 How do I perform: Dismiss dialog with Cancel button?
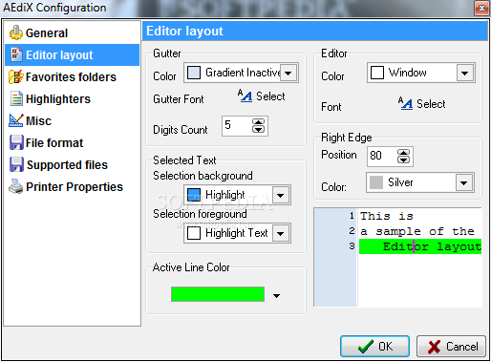451,347
